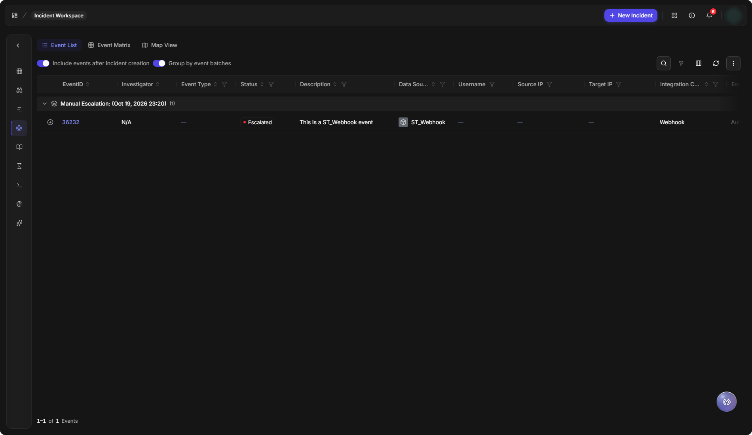This screenshot has width=752, height=435.
Task: Toggle Group by event batches
Action: 159,63
